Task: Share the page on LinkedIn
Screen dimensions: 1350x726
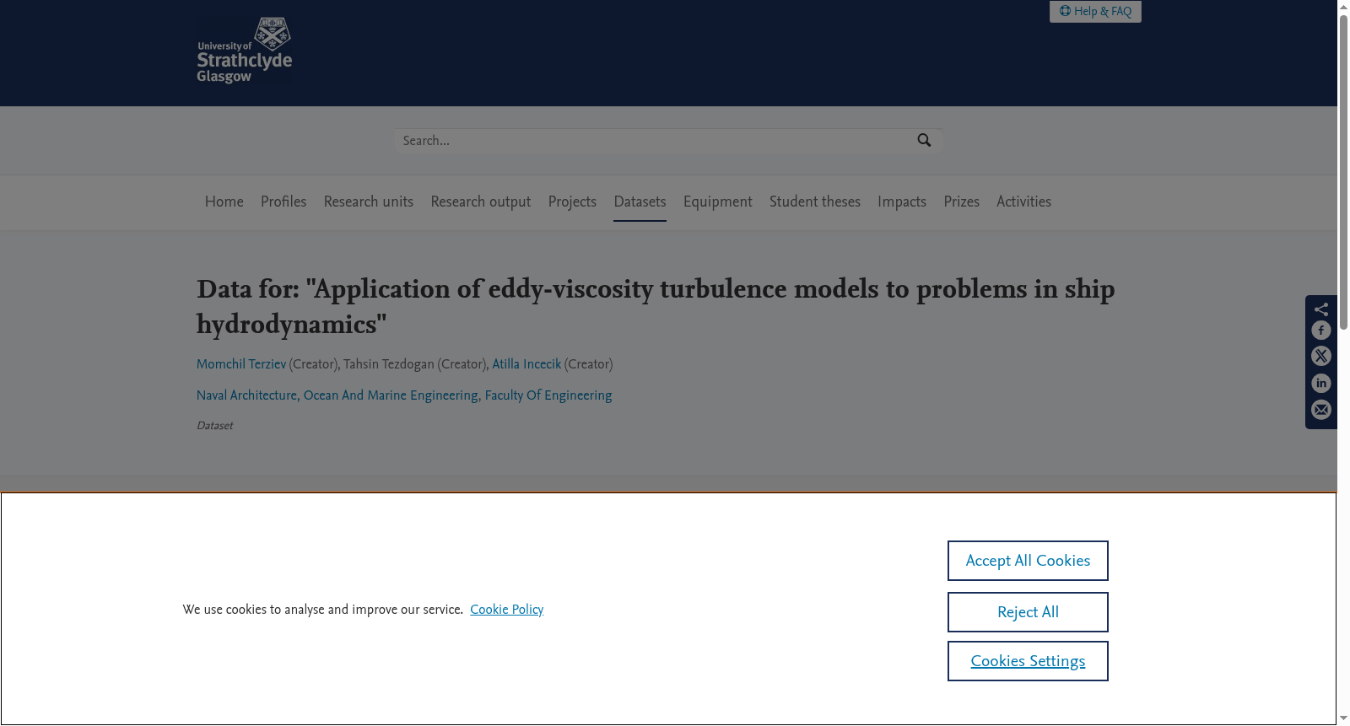Action: point(1321,384)
